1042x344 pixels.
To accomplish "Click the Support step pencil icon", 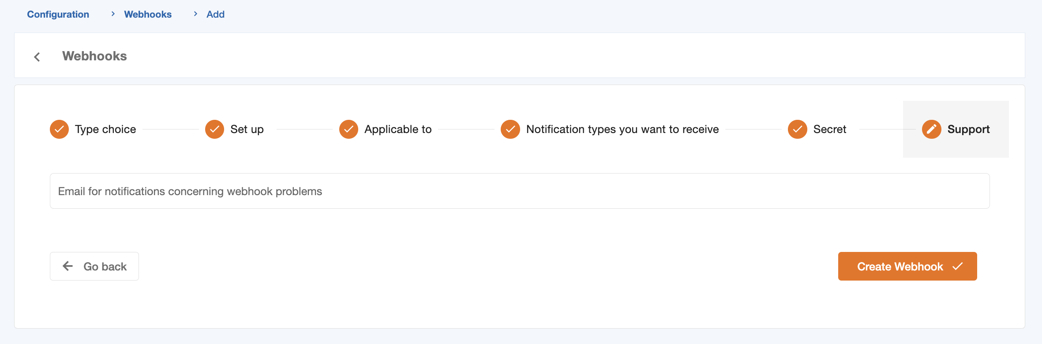I will [931, 129].
